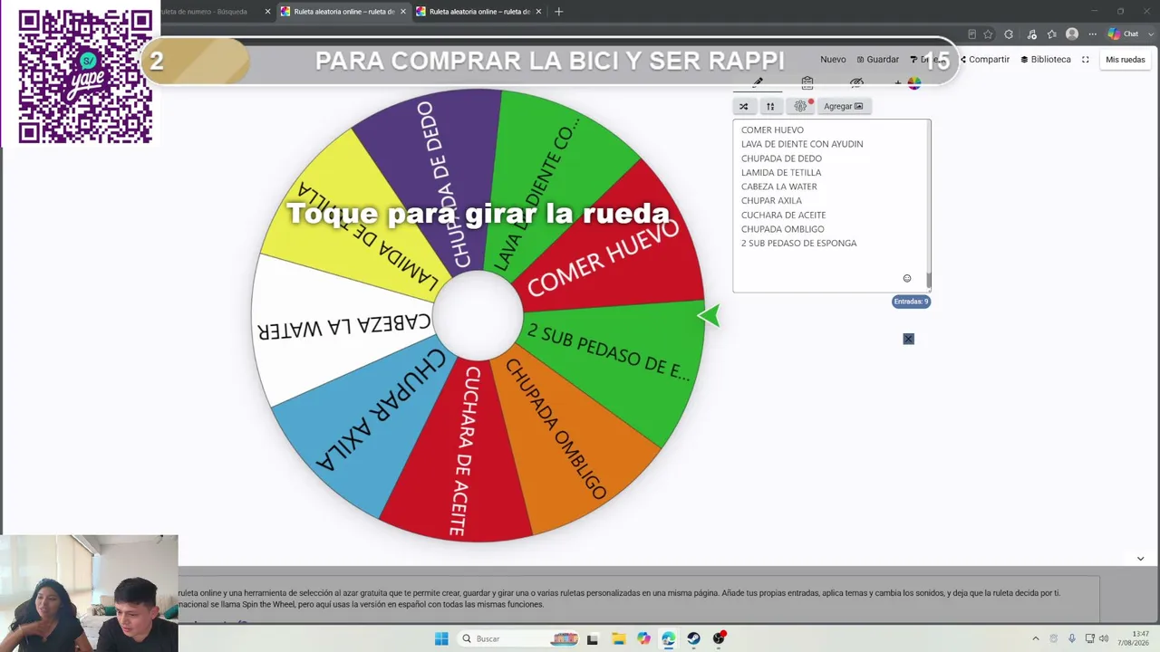This screenshot has height=652, width=1160.
Task: Click 'COMER HUEVO' in entries list
Action: 772,129
